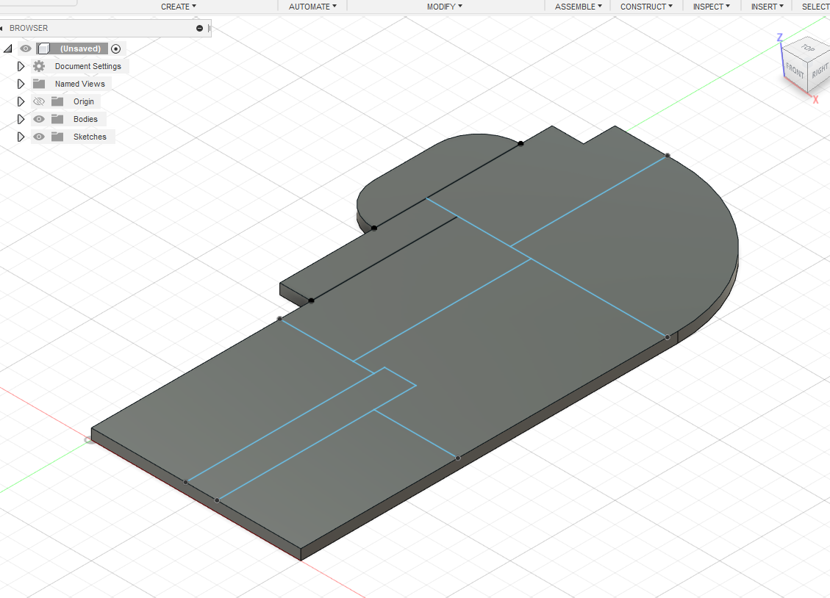The height and width of the screenshot is (598, 830).
Task: Select Named Views in the browser
Action: coord(80,84)
